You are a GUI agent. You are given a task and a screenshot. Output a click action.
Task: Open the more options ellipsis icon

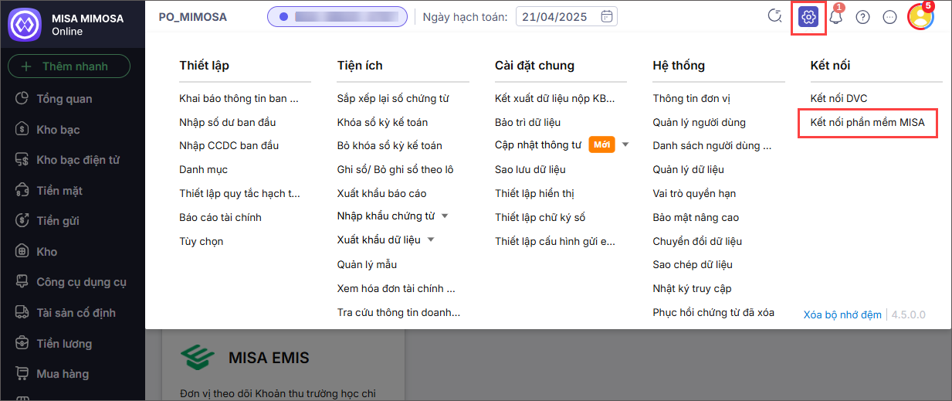[889, 17]
